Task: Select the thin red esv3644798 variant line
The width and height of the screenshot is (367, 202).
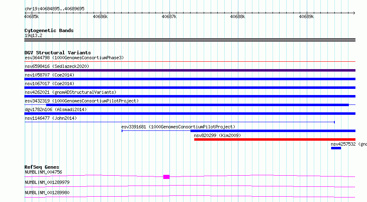Action: (x=190, y=62)
